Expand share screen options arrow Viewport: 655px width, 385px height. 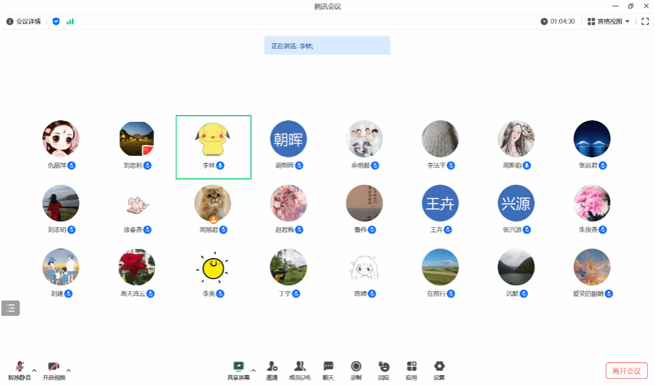tap(253, 370)
